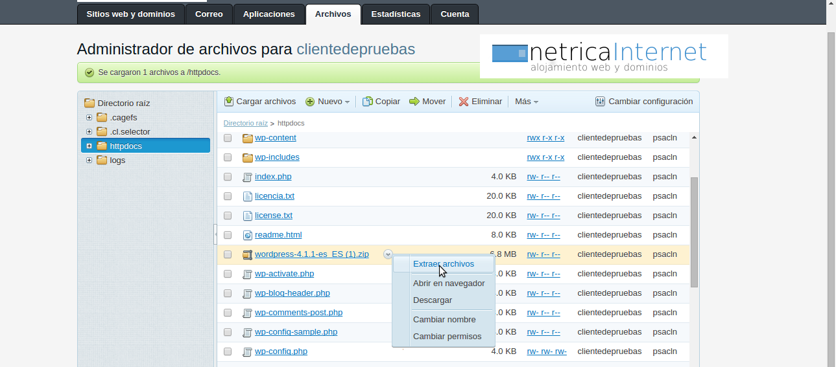Expand the logs folder in tree
Image resolution: width=836 pixels, height=367 pixels.
89,161
